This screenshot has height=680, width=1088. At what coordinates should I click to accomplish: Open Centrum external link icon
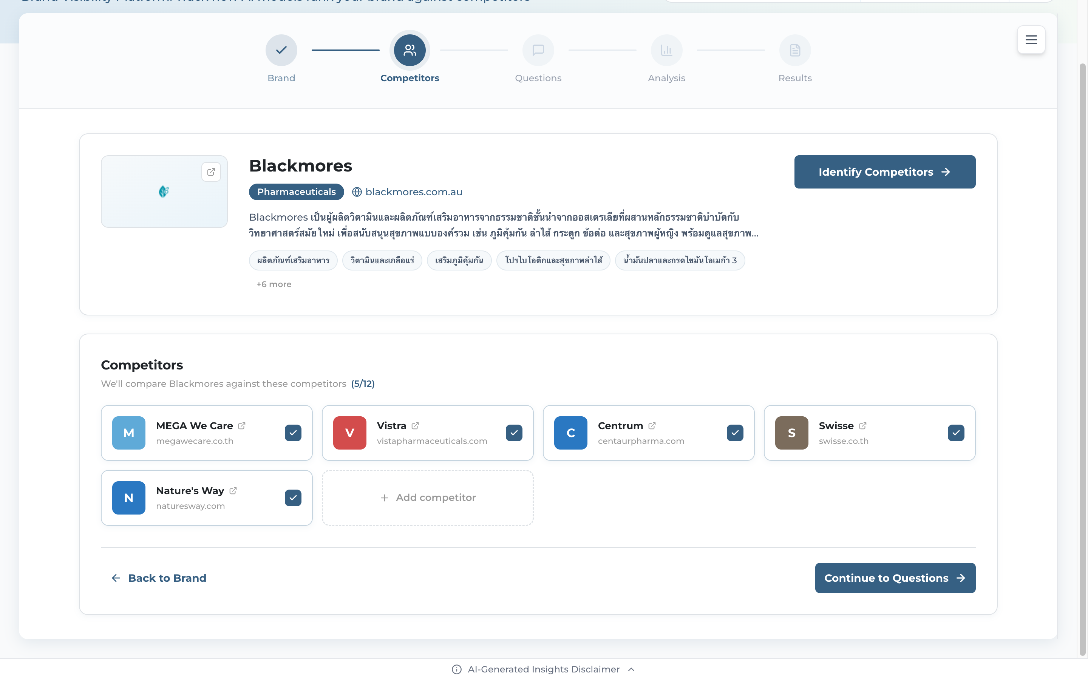click(x=652, y=425)
